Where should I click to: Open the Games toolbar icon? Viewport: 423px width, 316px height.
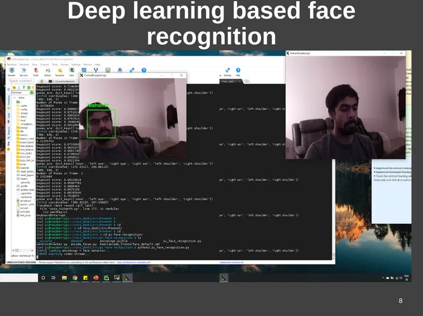click(x=48, y=71)
